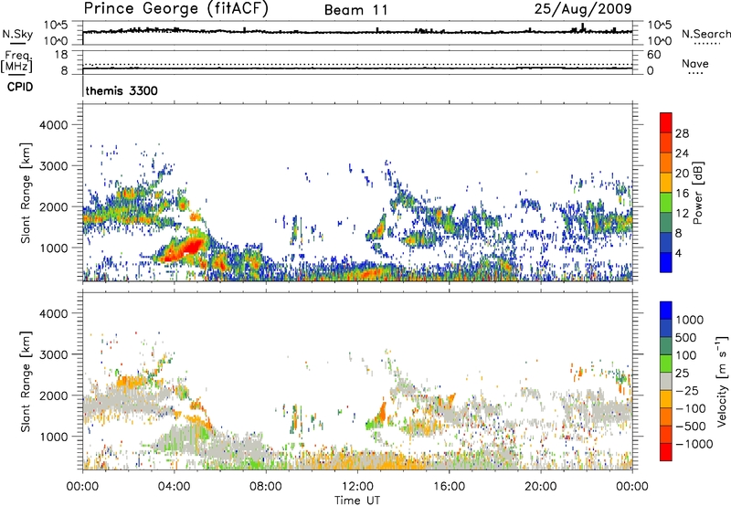Click the 'Velocity [m s⁻¹]' colorbar title
The width and height of the screenshot is (731, 506).
(x=722, y=381)
